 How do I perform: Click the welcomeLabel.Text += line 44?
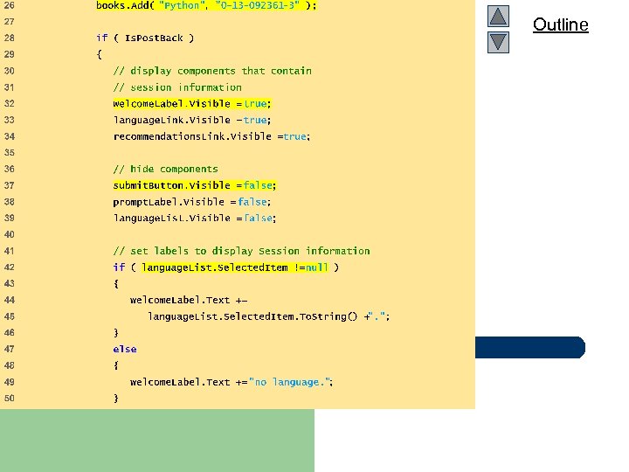click(189, 300)
